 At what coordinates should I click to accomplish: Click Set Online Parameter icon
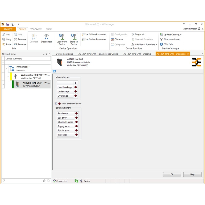click(x=83, y=39)
